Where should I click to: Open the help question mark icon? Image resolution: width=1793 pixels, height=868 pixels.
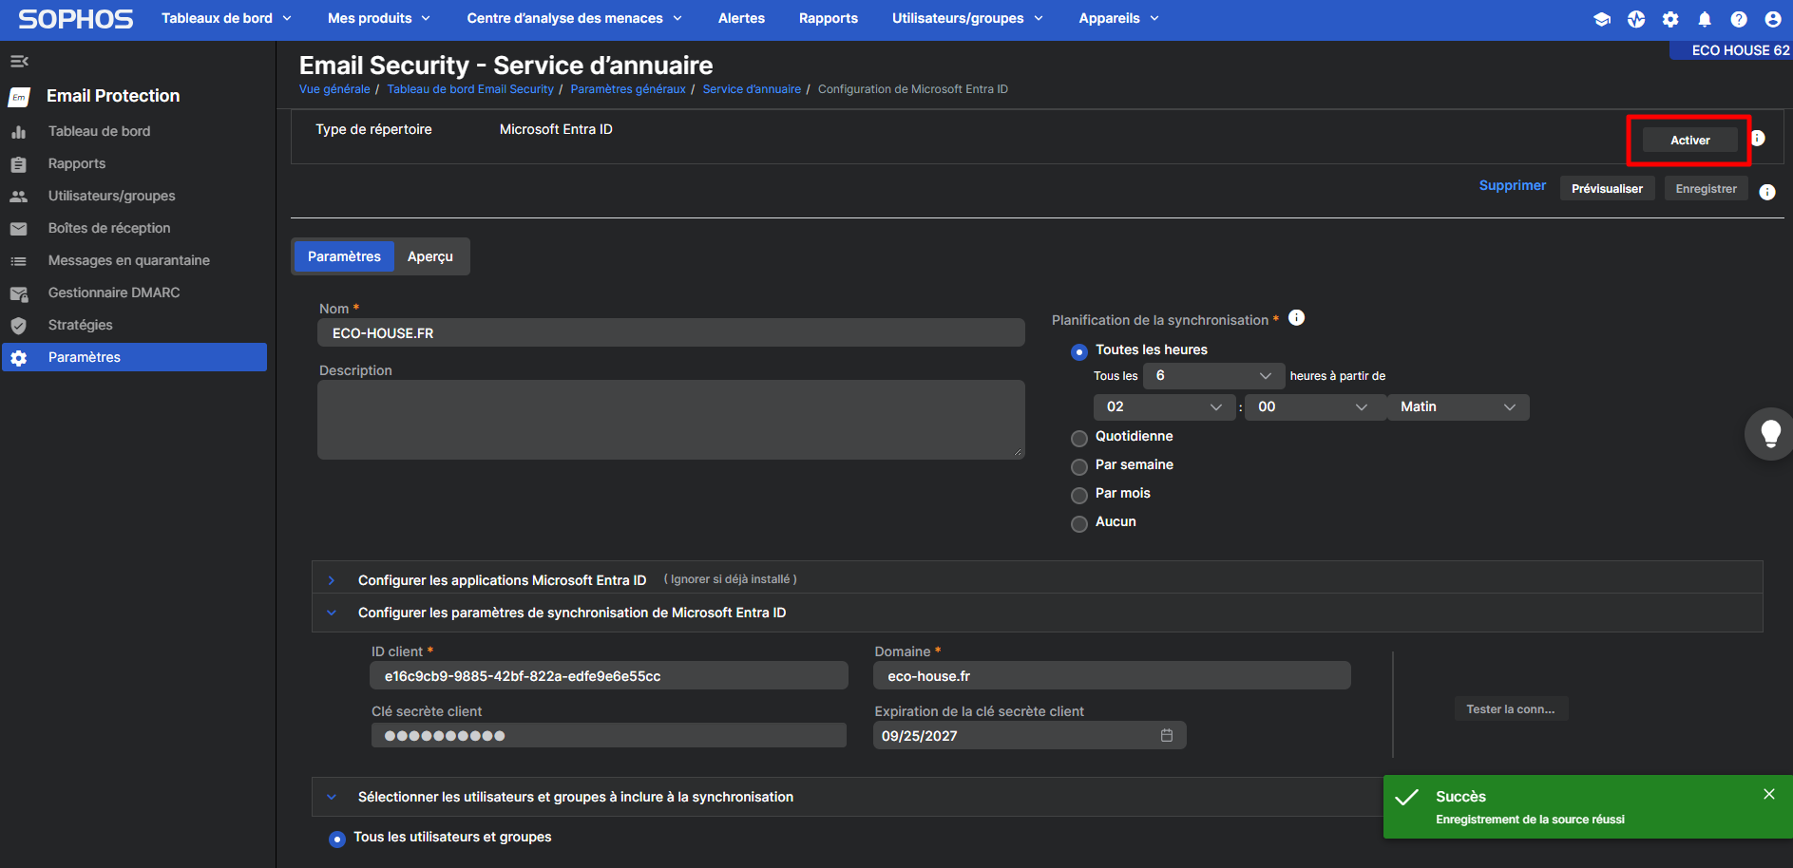tap(1739, 19)
